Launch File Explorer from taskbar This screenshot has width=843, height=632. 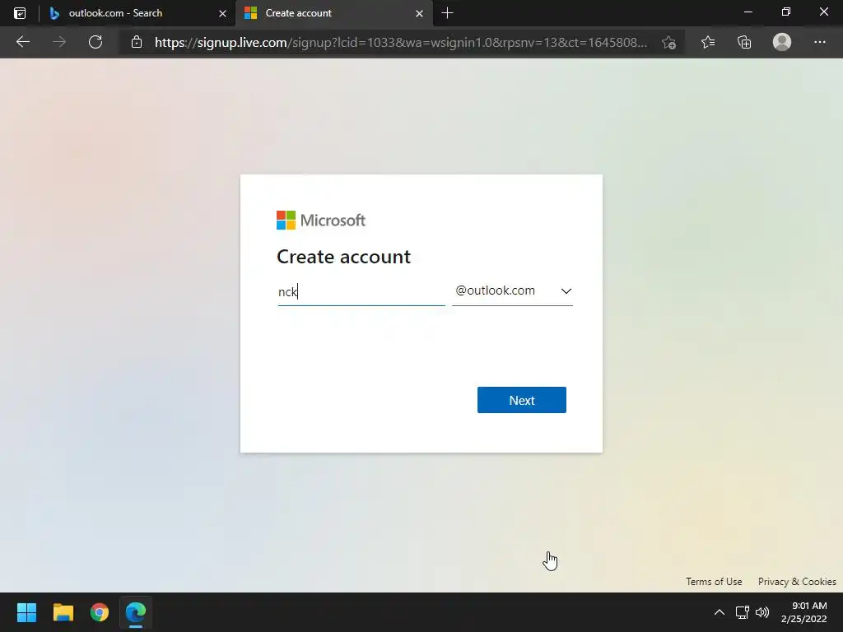63,612
